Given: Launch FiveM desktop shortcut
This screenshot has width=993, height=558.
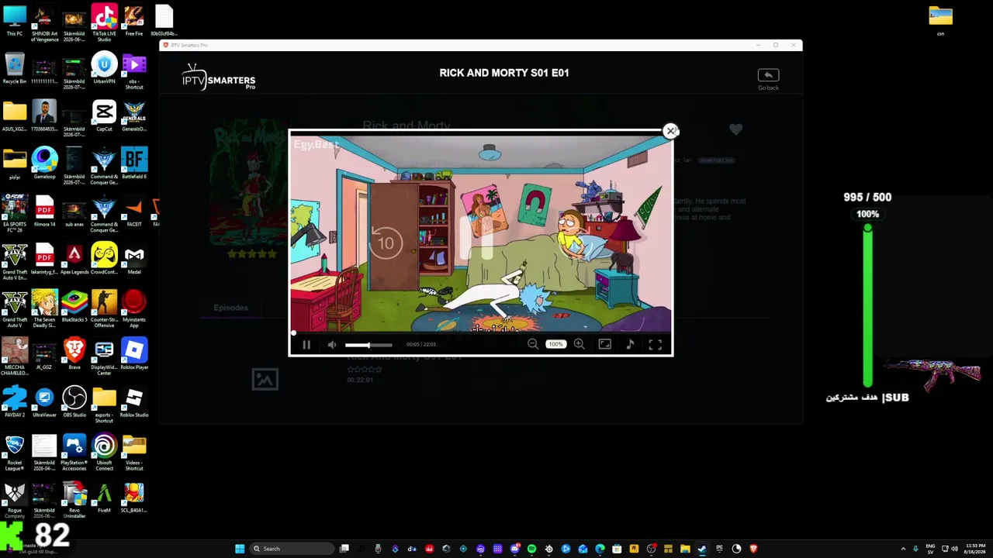Looking at the screenshot, I should click(104, 498).
